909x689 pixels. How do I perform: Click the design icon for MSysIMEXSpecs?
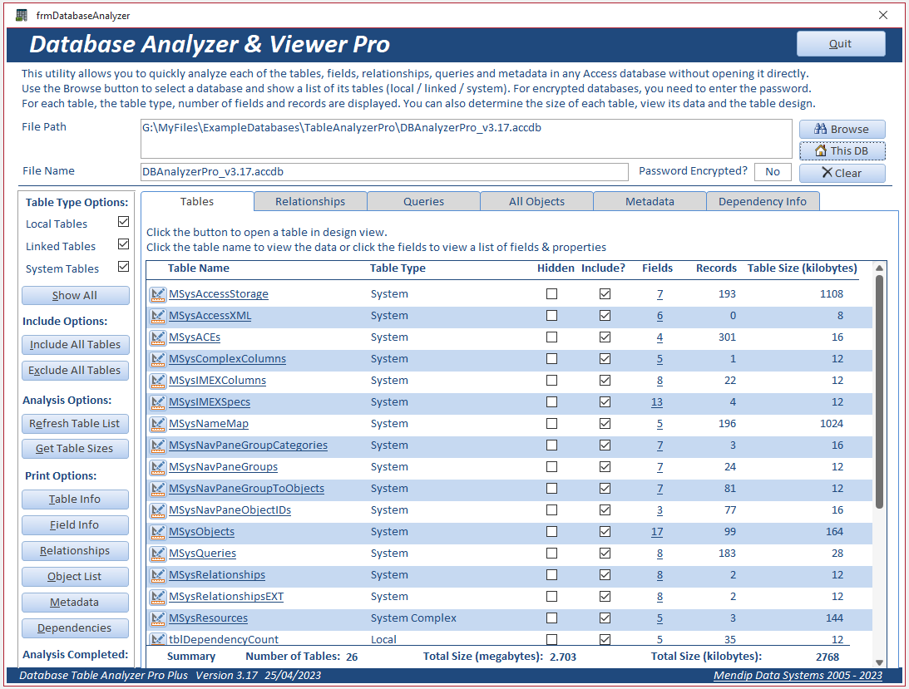(158, 402)
